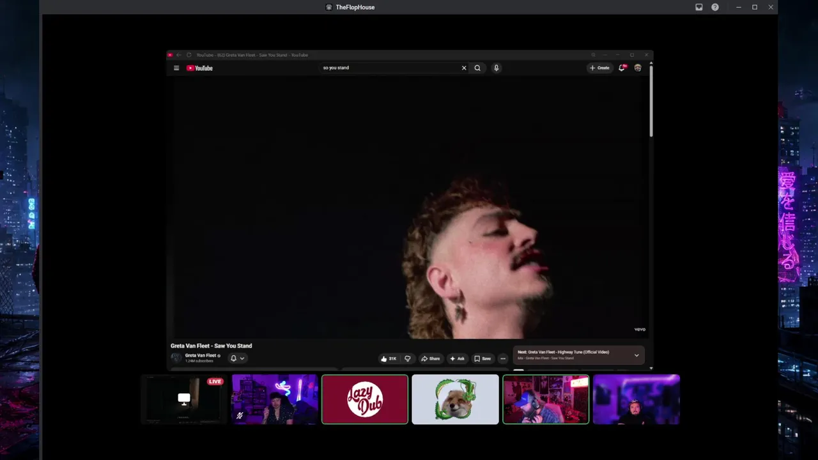This screenshot has width=818, height=460.
Task: Dislike the Saw You Stand video
Action: tap(408, 358)
